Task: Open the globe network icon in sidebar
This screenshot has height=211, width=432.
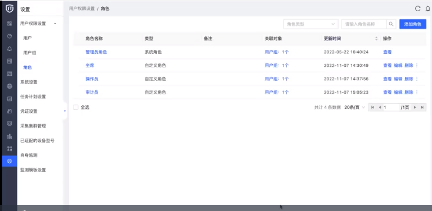Action: (10, 86)
